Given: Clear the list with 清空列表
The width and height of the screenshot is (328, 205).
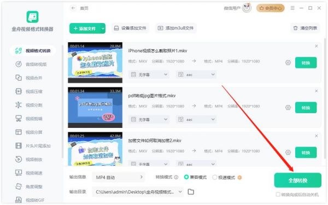Looking at the screenshot, I should 305,28.
